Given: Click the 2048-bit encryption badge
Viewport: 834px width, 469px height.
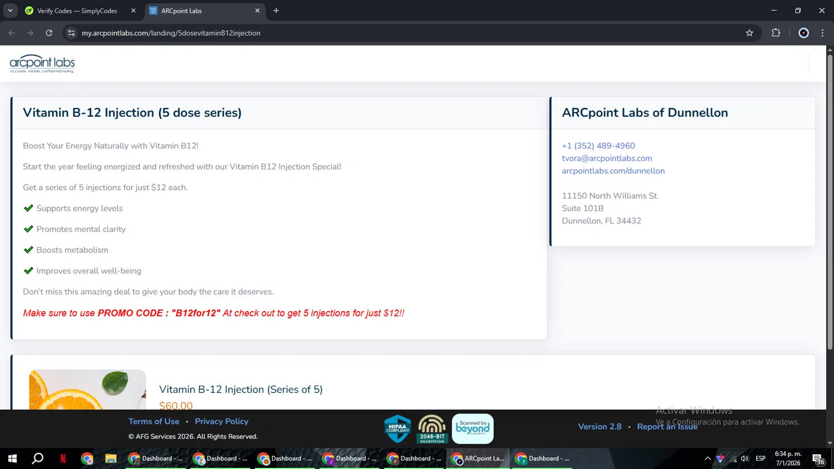Looking at the screenshot, I should point(432,429).
